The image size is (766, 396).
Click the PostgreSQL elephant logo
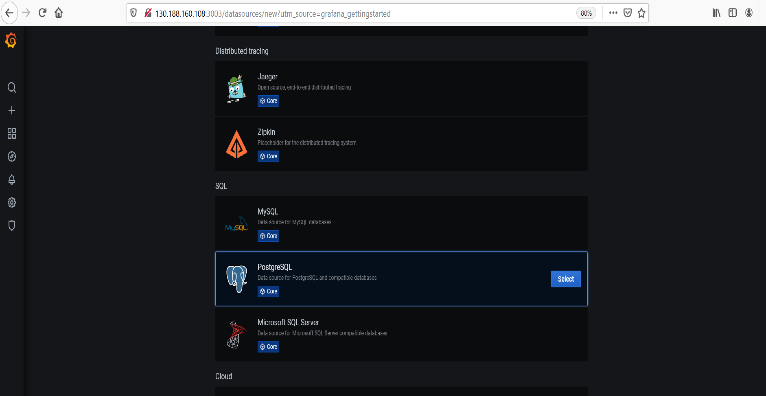click(236, 279)
